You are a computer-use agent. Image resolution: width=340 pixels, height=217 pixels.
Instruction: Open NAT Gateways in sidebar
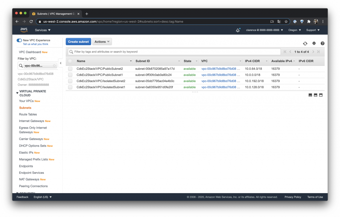coord(29,179)
